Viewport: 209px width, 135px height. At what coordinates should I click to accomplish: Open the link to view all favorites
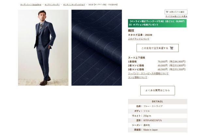176,16
